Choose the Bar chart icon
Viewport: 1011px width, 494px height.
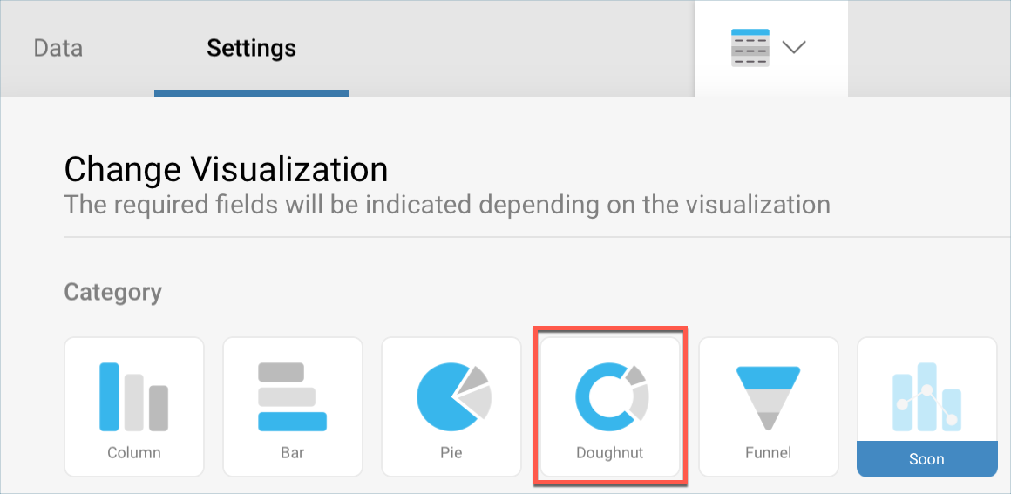point(292,396)
